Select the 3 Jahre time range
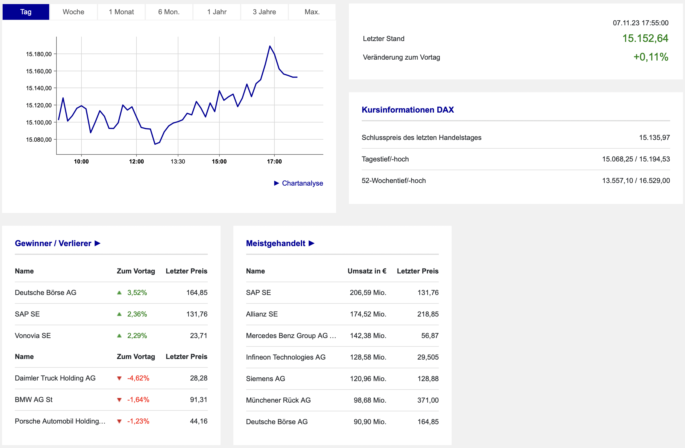Image resolution: width=685 pixels, height=448 pixels. coord(264,12)
